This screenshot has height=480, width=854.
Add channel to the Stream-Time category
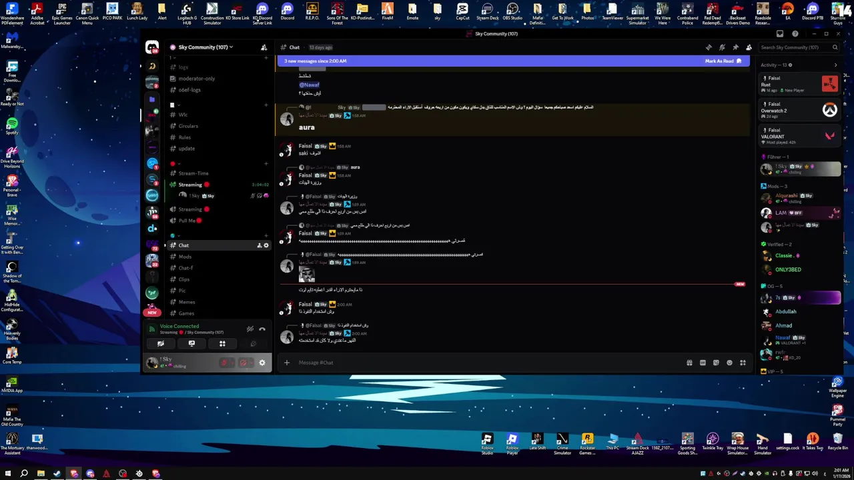click(x=266, y=163)
